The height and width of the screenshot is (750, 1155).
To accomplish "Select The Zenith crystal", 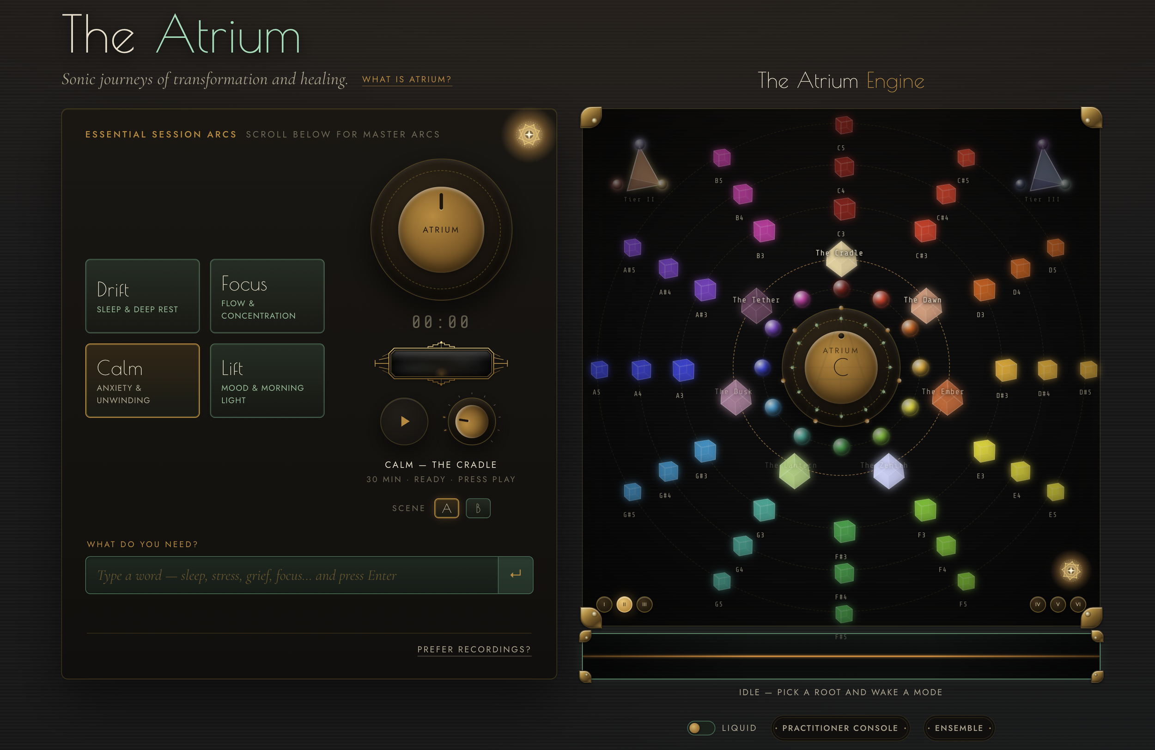I will coord(888,471).
